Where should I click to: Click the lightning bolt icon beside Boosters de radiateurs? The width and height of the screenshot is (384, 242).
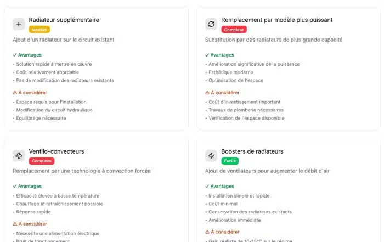(x=211, y=156)
